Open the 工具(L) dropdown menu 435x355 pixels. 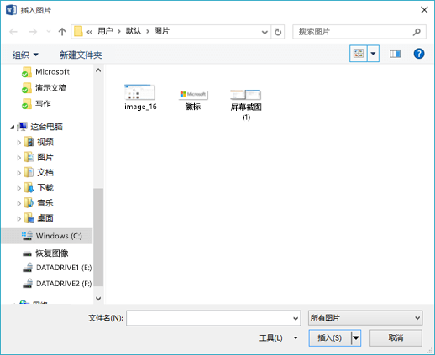click(279, 338)
